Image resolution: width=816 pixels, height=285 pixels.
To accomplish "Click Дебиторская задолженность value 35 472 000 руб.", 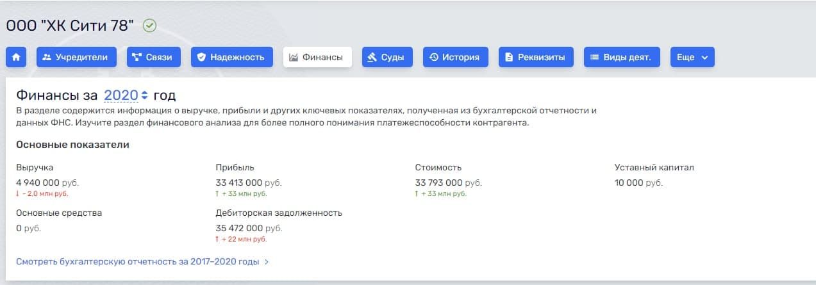I will coord(249,228).
